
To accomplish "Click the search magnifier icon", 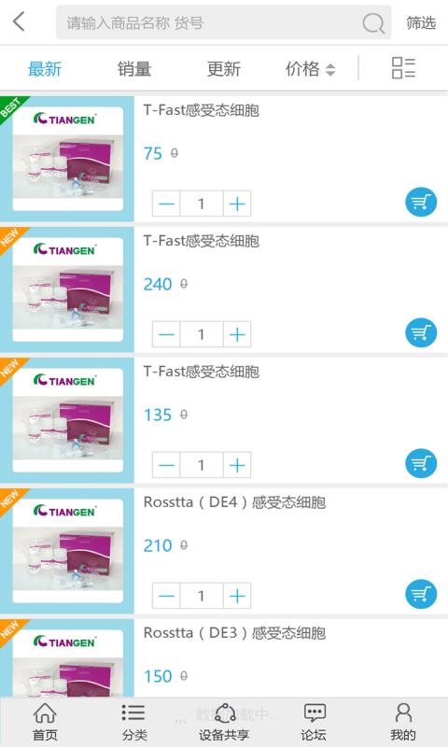I will [x=373, y=22].
